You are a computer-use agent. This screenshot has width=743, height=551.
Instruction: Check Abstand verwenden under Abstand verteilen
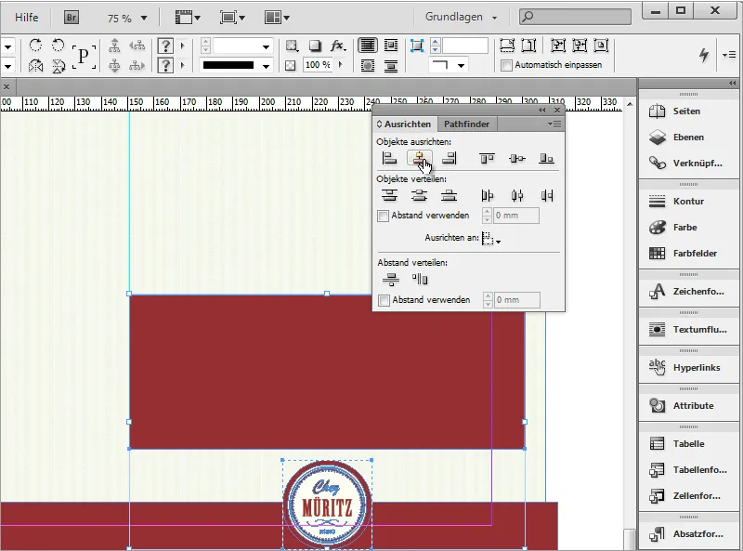[x=384, y=300]
